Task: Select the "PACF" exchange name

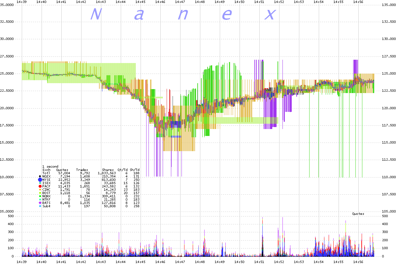Action: [x=46, y=186]
